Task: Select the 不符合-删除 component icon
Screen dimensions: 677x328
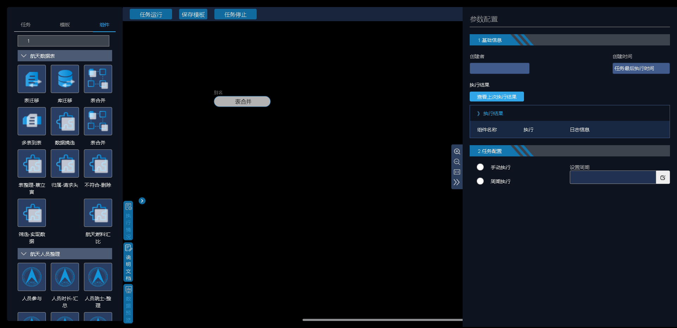Action: tap(98, 163)
